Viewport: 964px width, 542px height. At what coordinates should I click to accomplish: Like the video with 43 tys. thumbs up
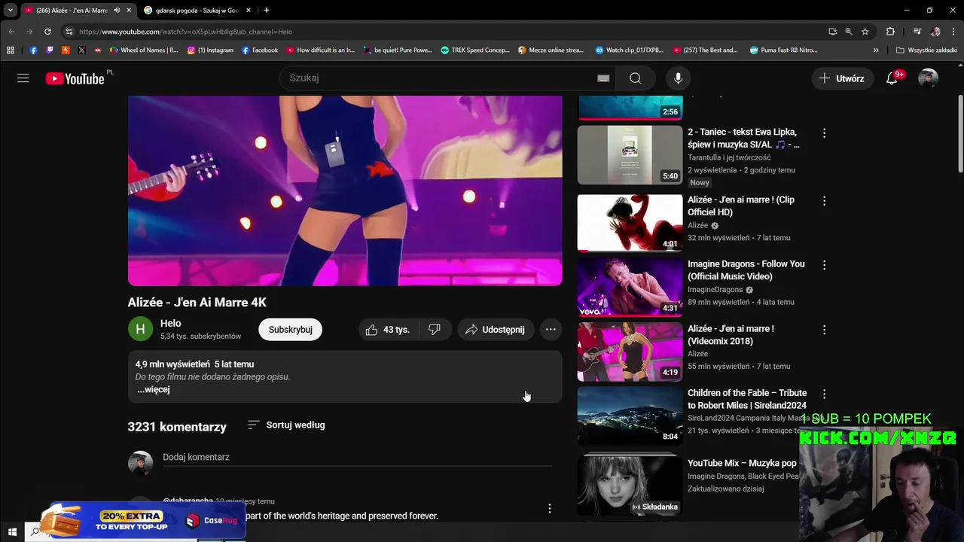pyautogui.click(x=387, y=329)
